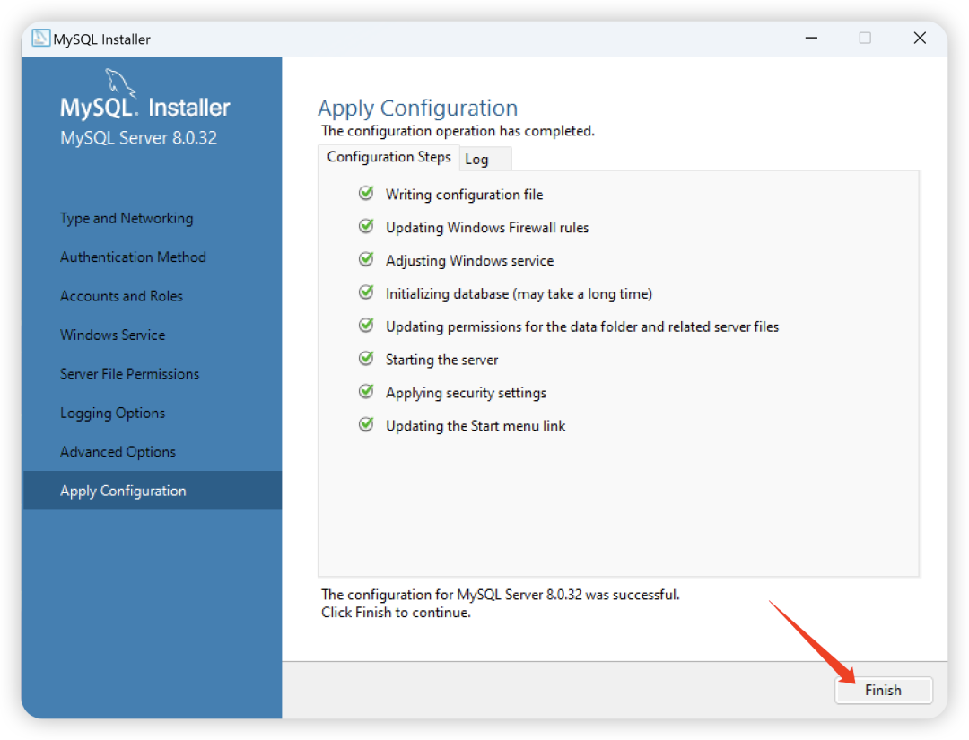
Task: Select Apply Configuration in sidebar
Action: click(152, 491)
